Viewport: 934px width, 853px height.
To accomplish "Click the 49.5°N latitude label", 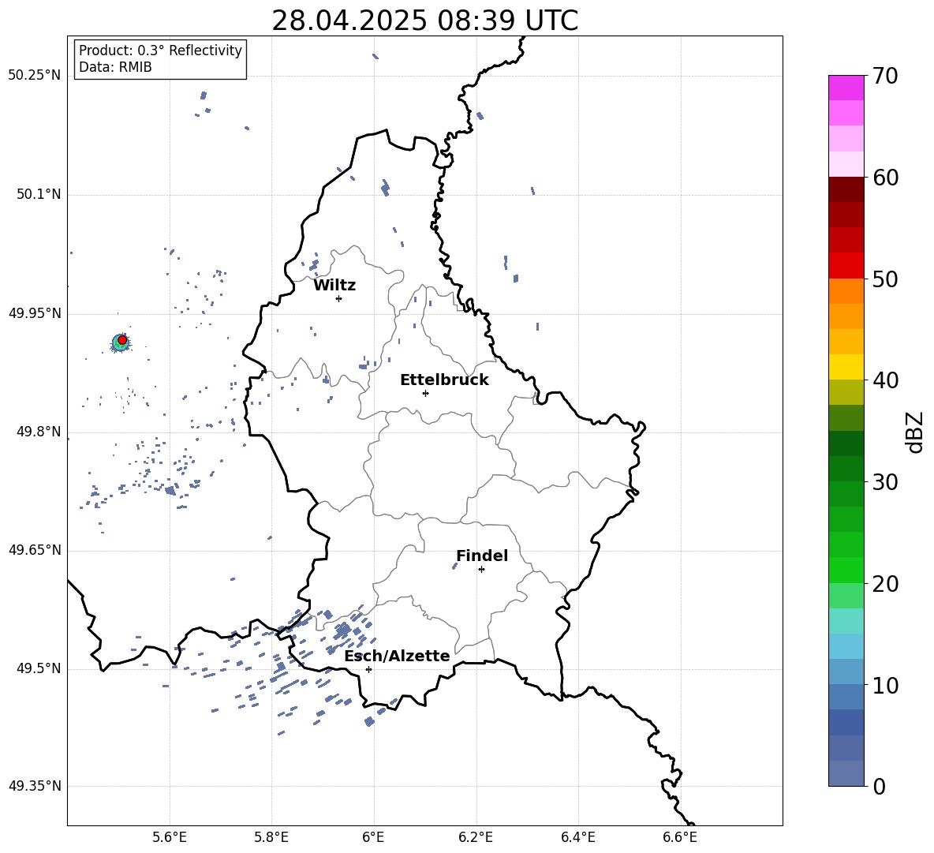I will [x=39, y=668].
